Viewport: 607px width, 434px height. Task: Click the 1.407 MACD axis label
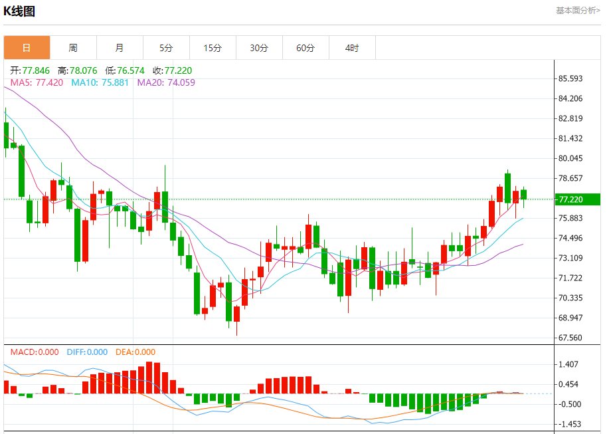pos(568,364)
